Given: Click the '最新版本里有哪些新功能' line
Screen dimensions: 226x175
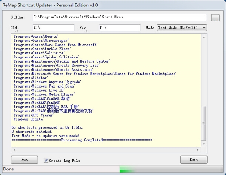Looking at the screenshot, I should (x=52, y=111).
